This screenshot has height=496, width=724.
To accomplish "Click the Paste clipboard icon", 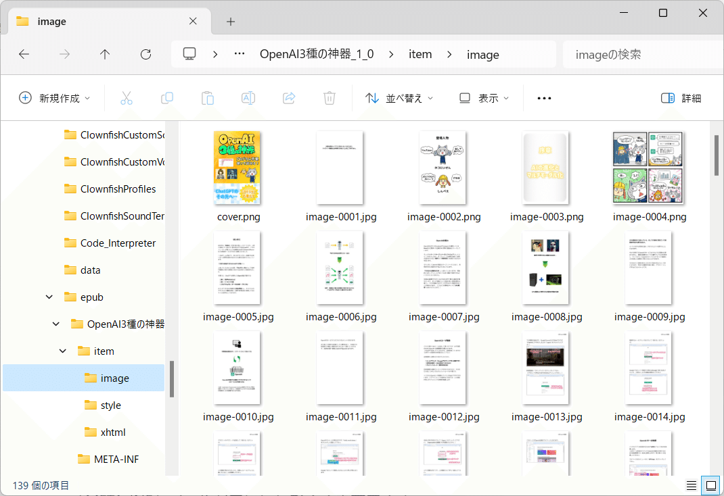I will [x=208, y=98].
